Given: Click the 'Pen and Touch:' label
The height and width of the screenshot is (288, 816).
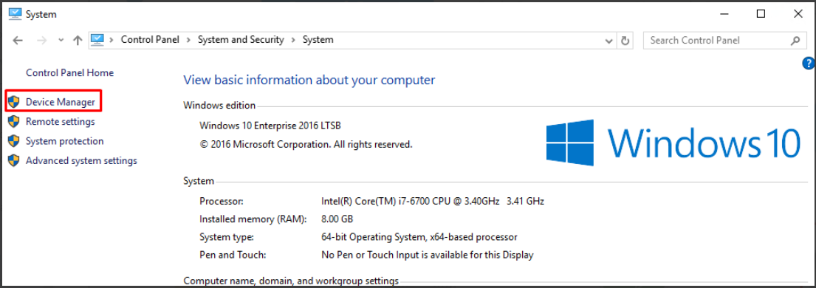Looking at the screenshot, I should coord(233,256).
